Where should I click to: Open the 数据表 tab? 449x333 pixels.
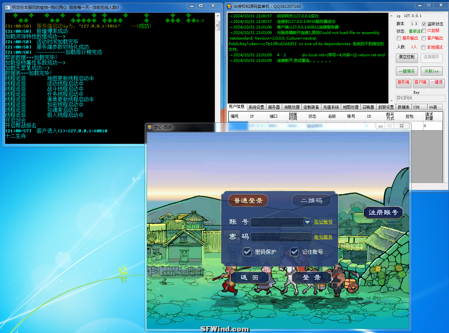[403, 107]
